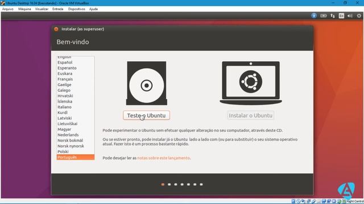Select Polski in the language list
The width and height of the screenshot is (364, 204).
(x=76, y=151)
